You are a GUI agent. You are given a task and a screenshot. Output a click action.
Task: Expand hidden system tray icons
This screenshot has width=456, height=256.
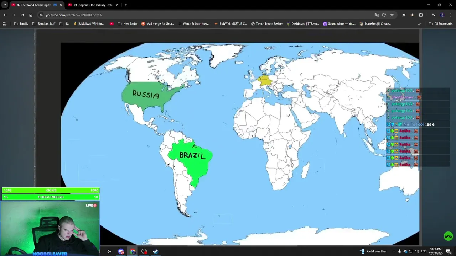coord(394,251)
